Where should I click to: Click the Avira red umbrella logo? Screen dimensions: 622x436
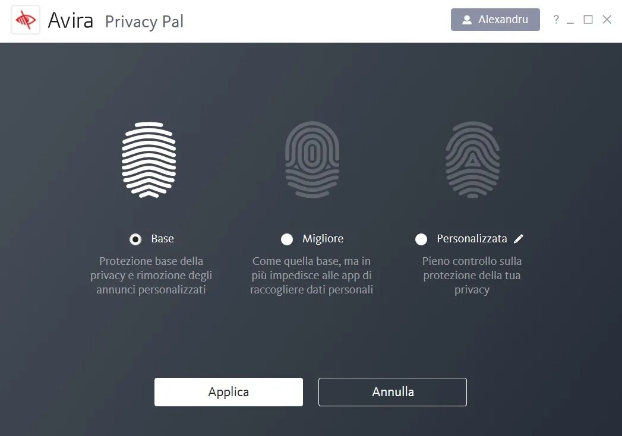[26, 20]
